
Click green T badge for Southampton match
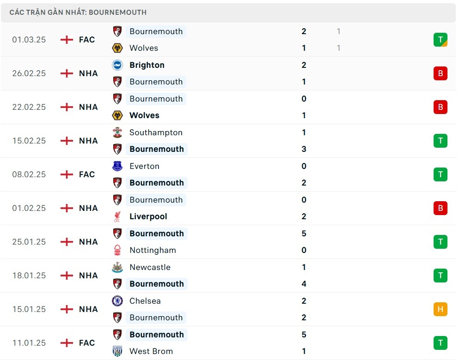click(440, 141)
